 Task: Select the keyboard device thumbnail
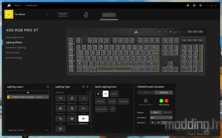[109, 15]
